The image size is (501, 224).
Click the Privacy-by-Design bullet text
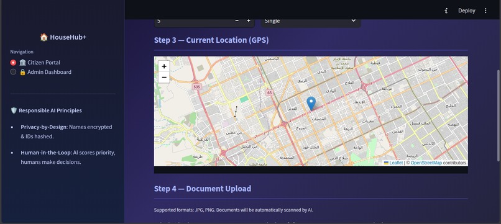67,132
